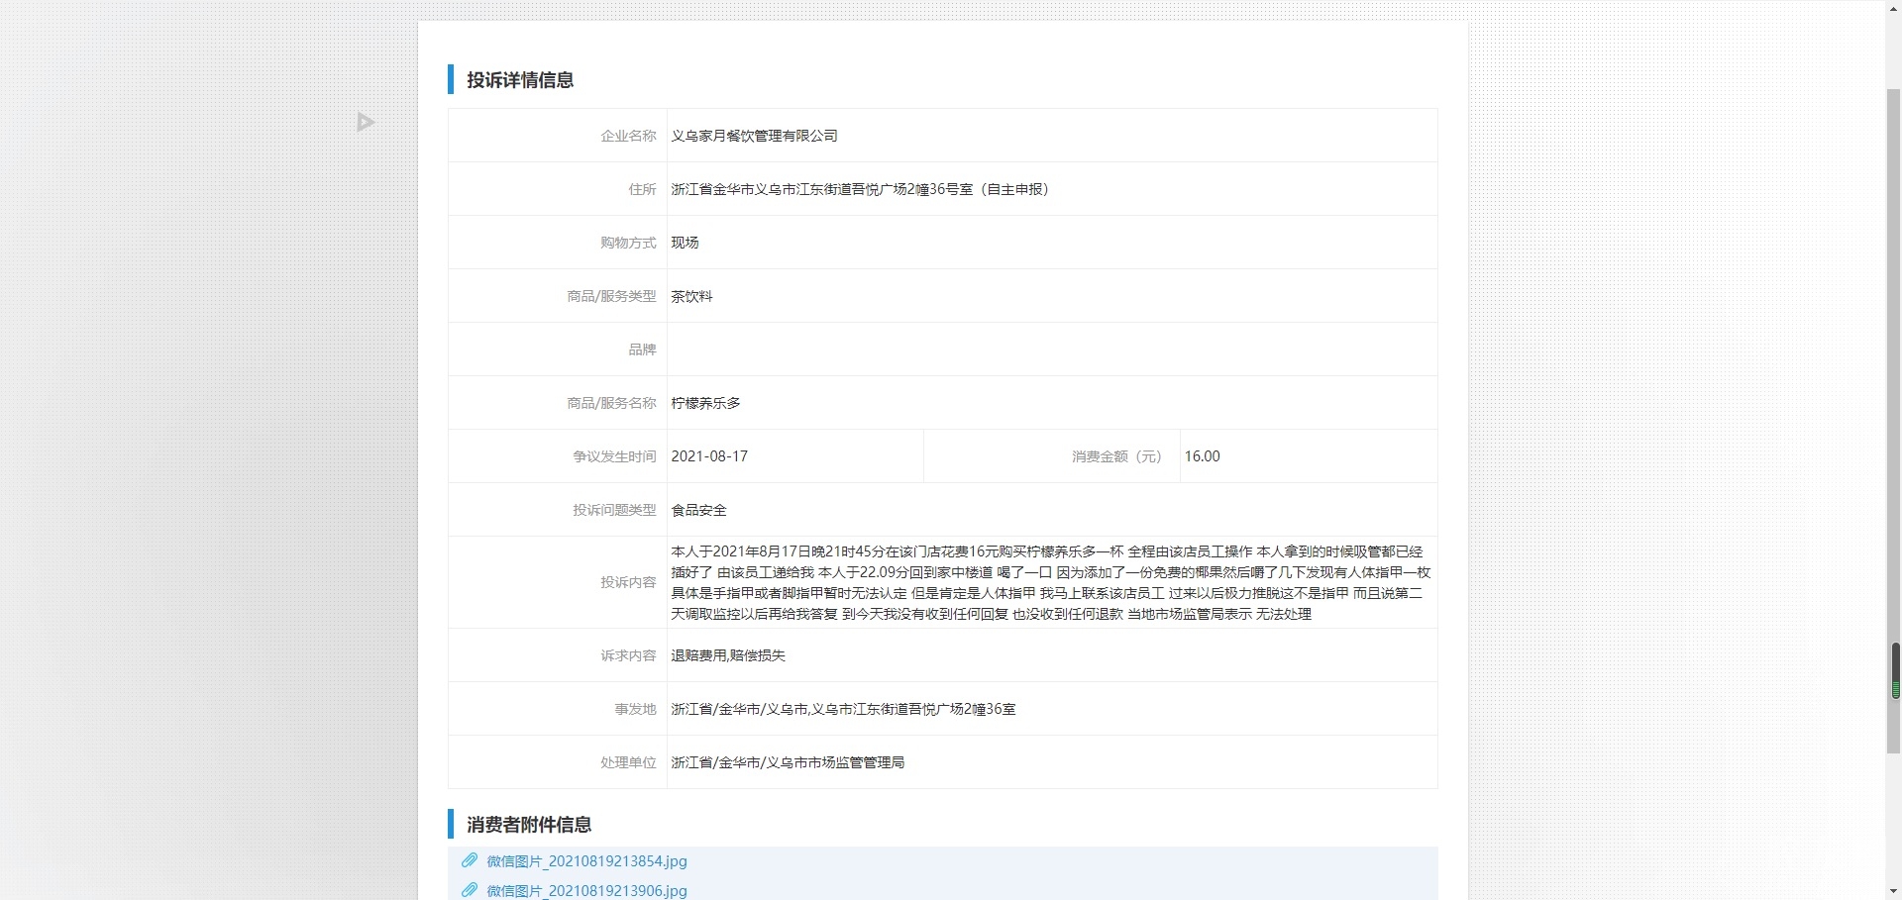Click the product name 柠檬养乐多
The image size is (1902, 900).
click(x=705, y=403)
